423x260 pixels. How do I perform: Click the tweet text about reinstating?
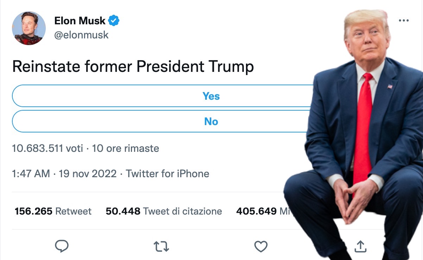(133, 67)
